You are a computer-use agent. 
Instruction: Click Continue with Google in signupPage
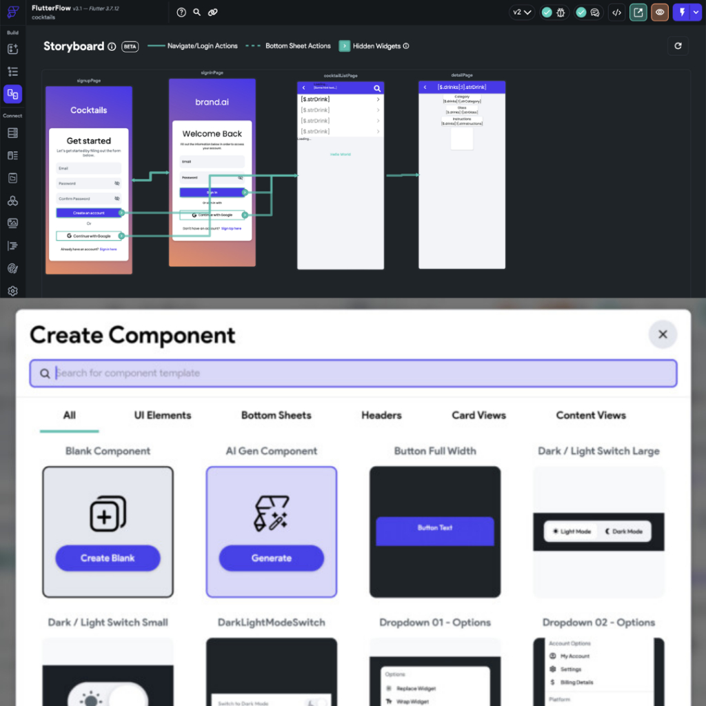[x=89, y=236]
